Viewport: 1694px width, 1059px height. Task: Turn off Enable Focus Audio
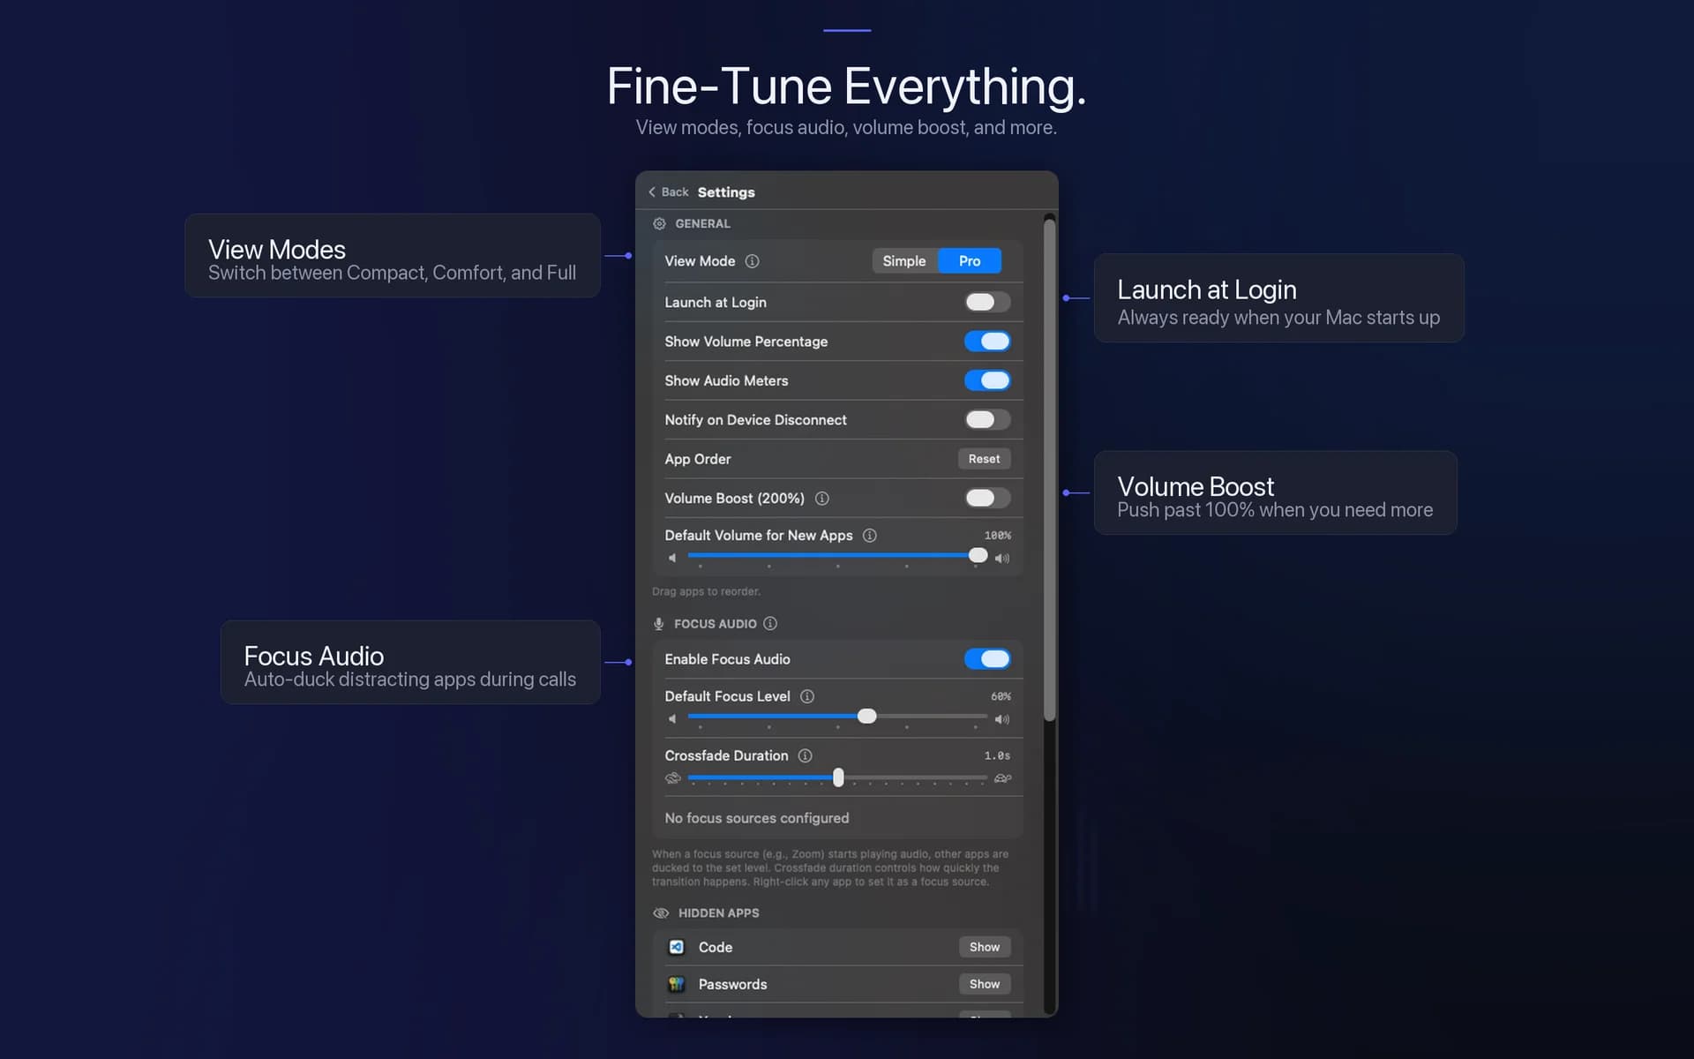point(987,658)
